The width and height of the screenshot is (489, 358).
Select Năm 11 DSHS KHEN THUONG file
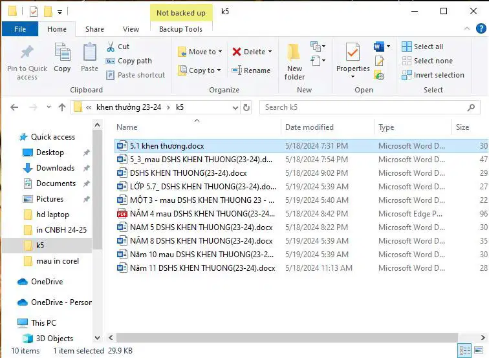pyautogui.click(x=301, y=268)
